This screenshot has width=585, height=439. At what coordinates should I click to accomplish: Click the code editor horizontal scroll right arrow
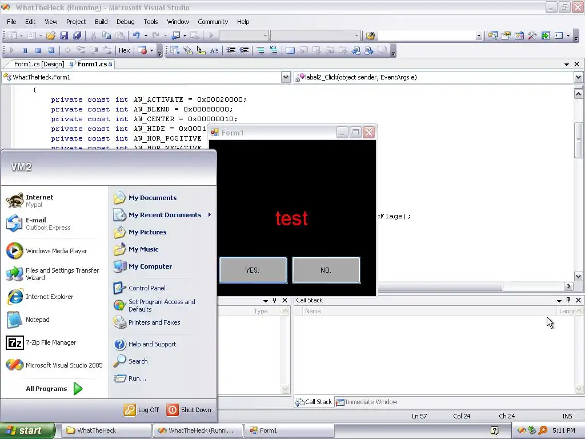(568, 286)
